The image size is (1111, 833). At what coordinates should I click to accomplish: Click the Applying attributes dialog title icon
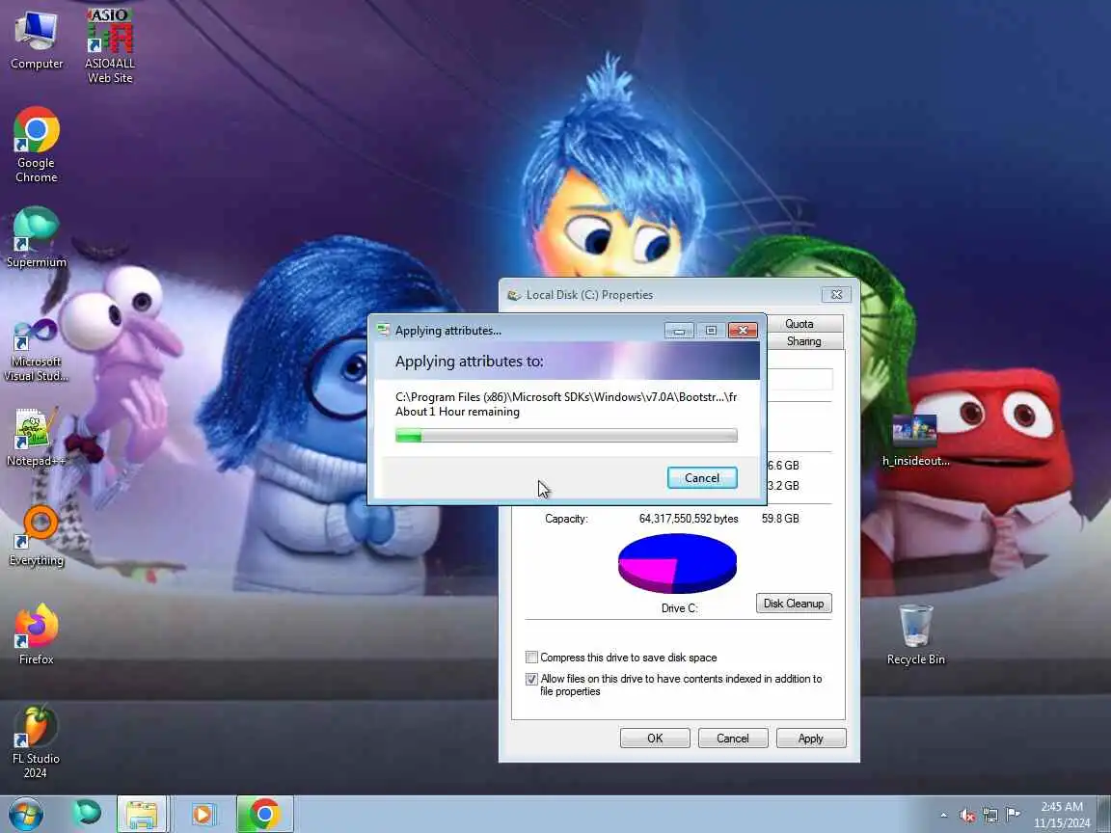[383, 330]
